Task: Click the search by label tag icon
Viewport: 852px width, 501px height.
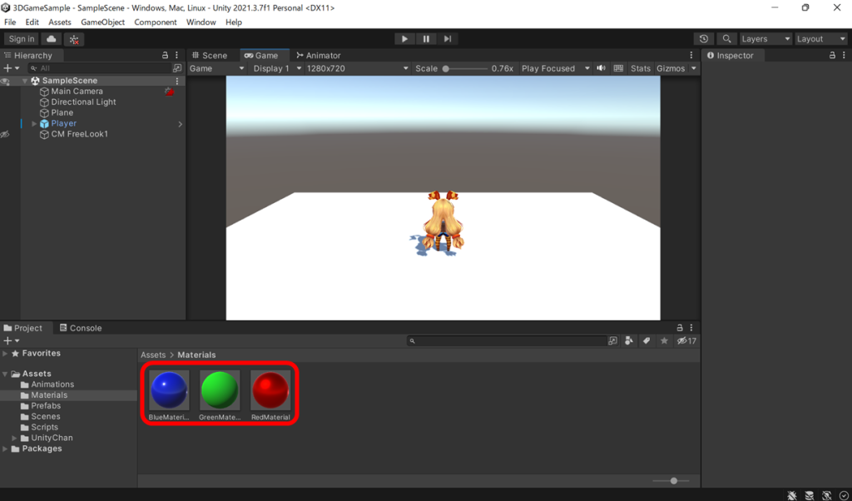Action: [x=646, y=340]
